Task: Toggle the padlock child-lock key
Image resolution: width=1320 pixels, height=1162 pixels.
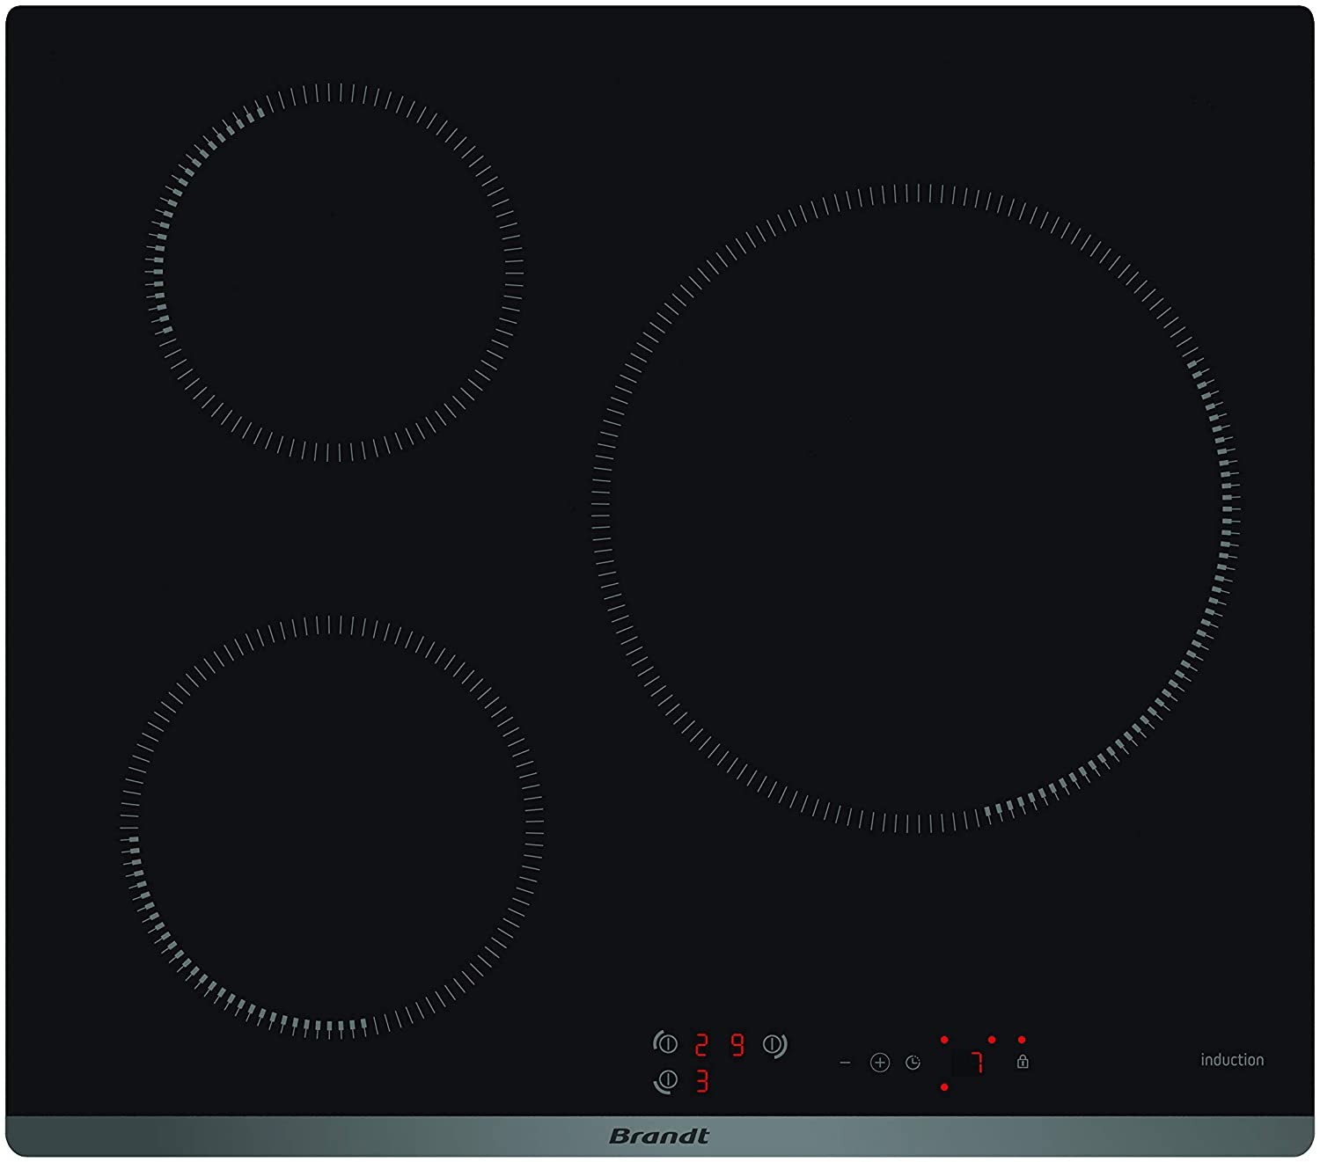Action: (x=1023, y=1062)
